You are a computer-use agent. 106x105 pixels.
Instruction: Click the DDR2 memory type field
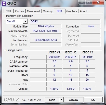(65, 21)
